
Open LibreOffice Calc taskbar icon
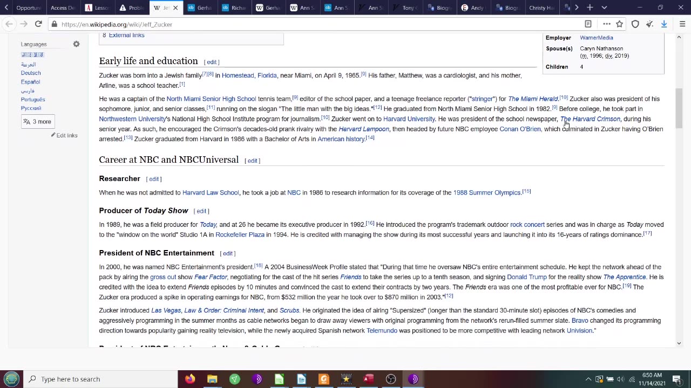coord(279,379)
